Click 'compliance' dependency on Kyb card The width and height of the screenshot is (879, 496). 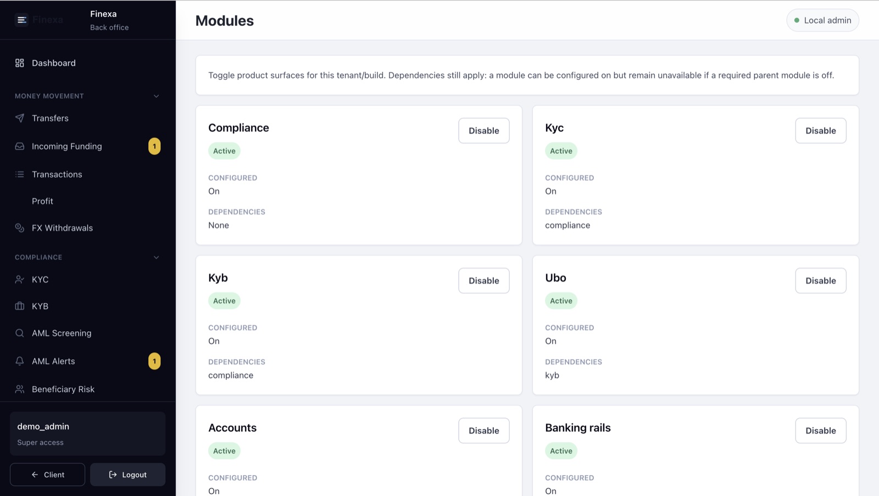tap(231, 375)
